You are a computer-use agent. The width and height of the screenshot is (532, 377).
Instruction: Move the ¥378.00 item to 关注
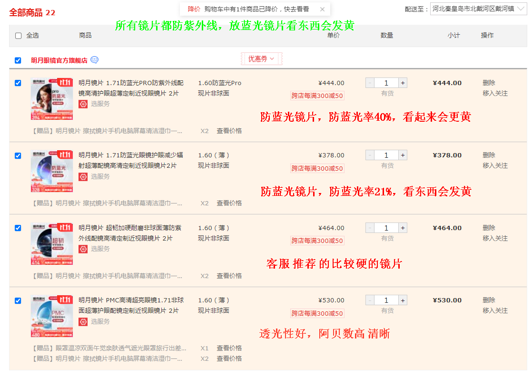click(495, 166)
